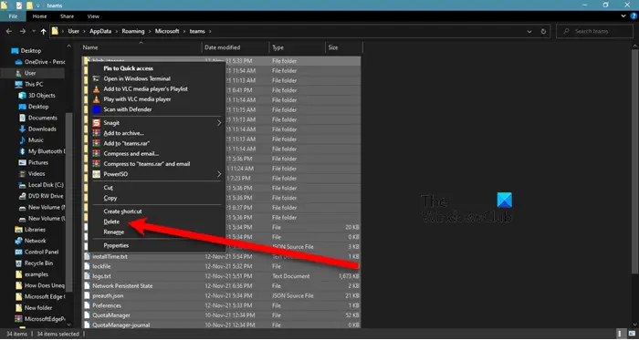Click the Network Persistent State file
The image size is (639, 340).
(x=122, y=286)
